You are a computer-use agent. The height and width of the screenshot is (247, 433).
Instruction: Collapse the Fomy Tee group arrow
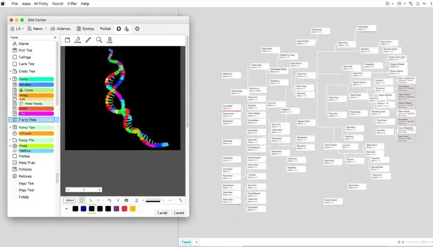(11, 128)
